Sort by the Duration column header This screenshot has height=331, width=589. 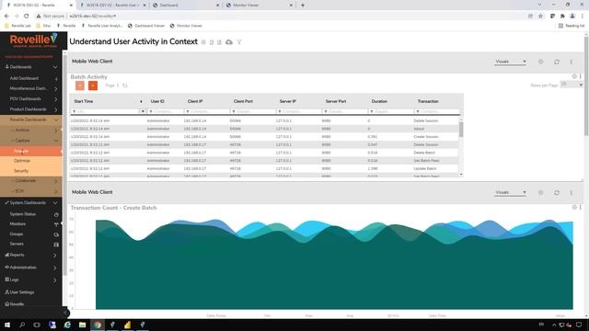click(x=379, y=101)
